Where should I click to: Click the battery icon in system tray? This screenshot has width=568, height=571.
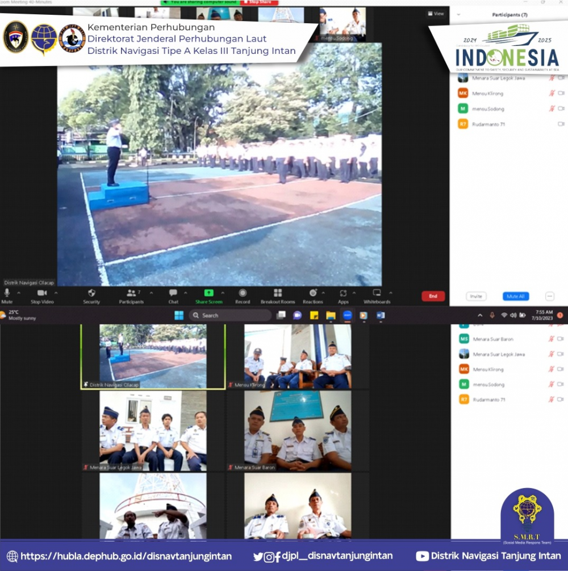[x=522, y=315]
